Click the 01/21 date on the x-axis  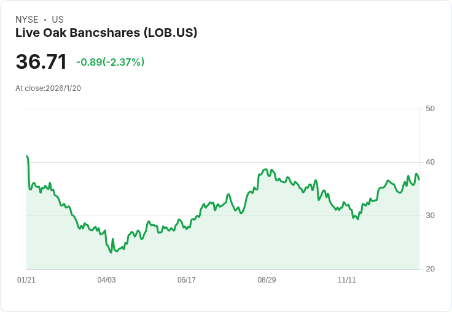26,279
